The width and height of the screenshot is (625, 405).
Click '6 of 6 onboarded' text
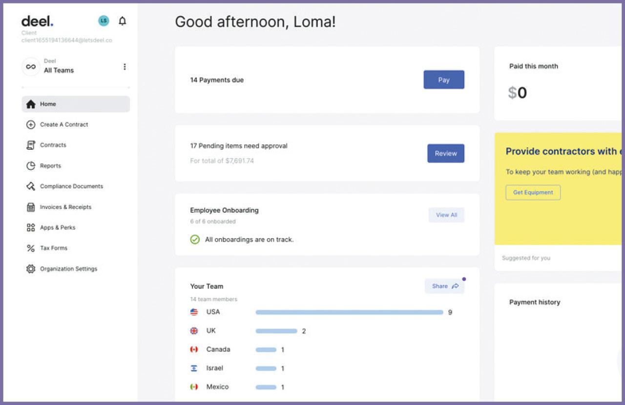(x=213, y=222)
